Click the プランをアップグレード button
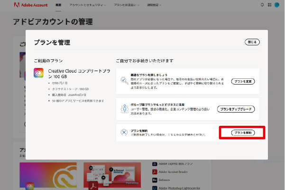 click(236, 109)
